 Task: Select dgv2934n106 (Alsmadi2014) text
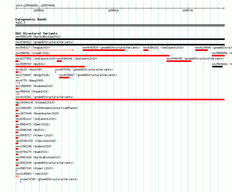point(35,102)
